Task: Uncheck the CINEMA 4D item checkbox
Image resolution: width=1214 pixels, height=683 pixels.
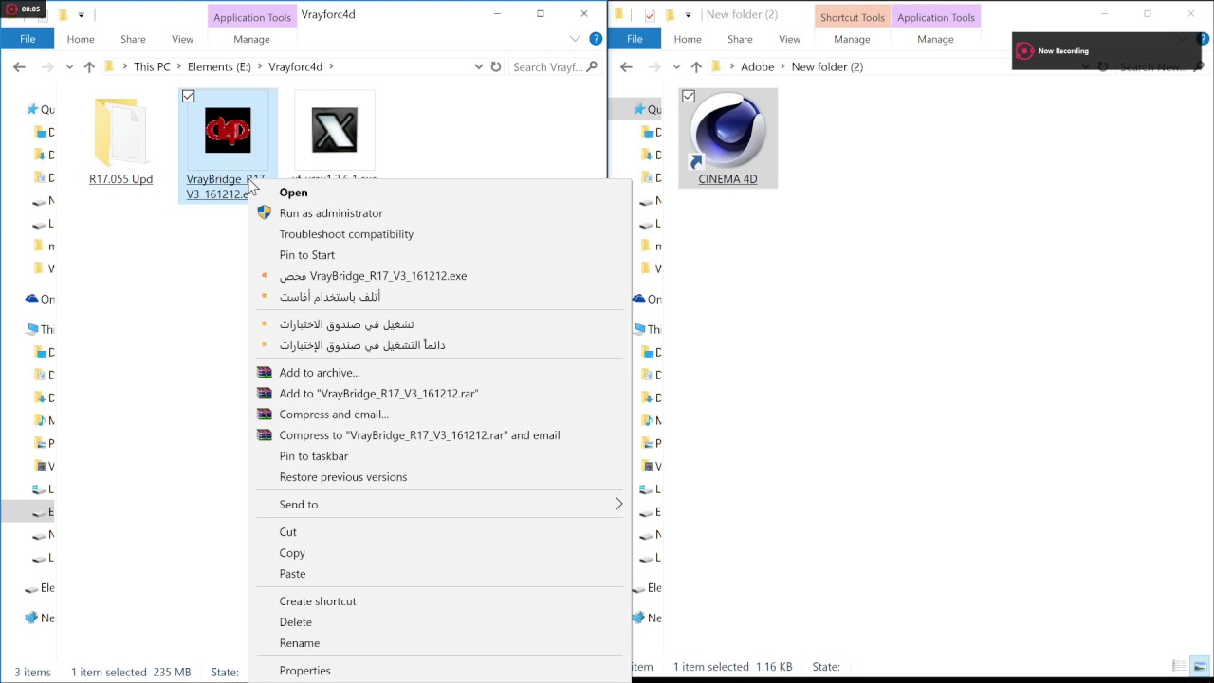Action: tap(689, 97)
